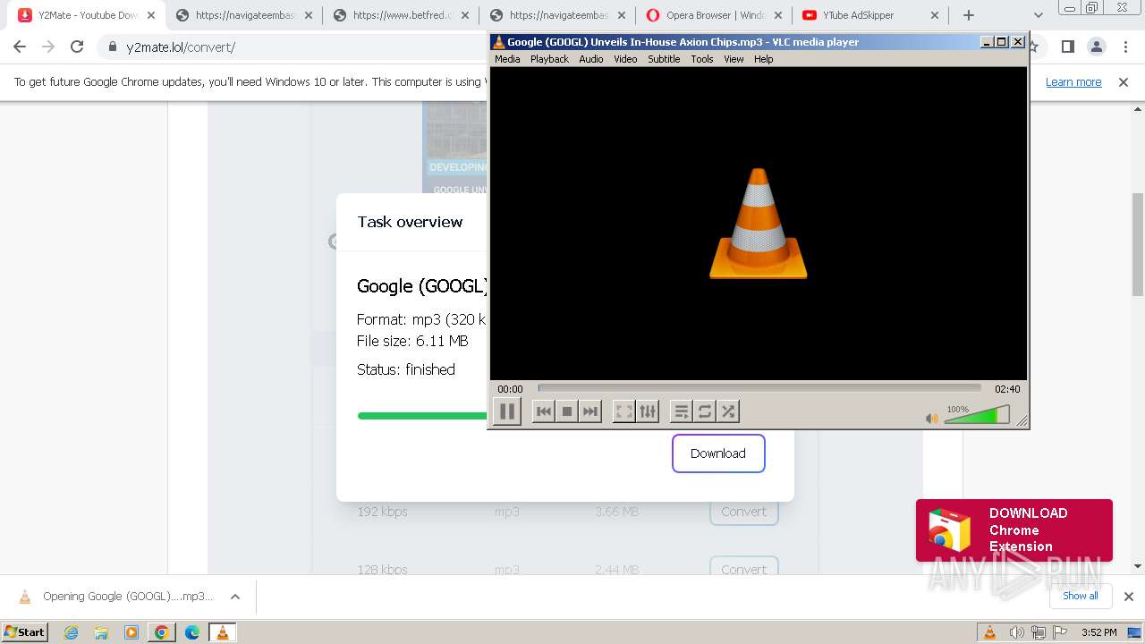The width and height of the screenshot is (1145, 644).
Task: Open VLC Audio menu
Action: point(590,59)
